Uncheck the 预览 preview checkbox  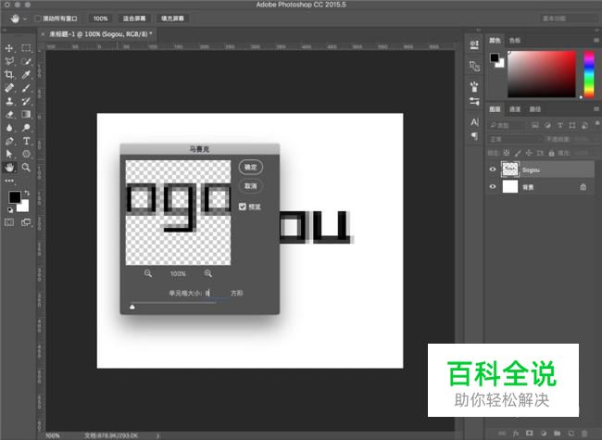tap(243, 207)
